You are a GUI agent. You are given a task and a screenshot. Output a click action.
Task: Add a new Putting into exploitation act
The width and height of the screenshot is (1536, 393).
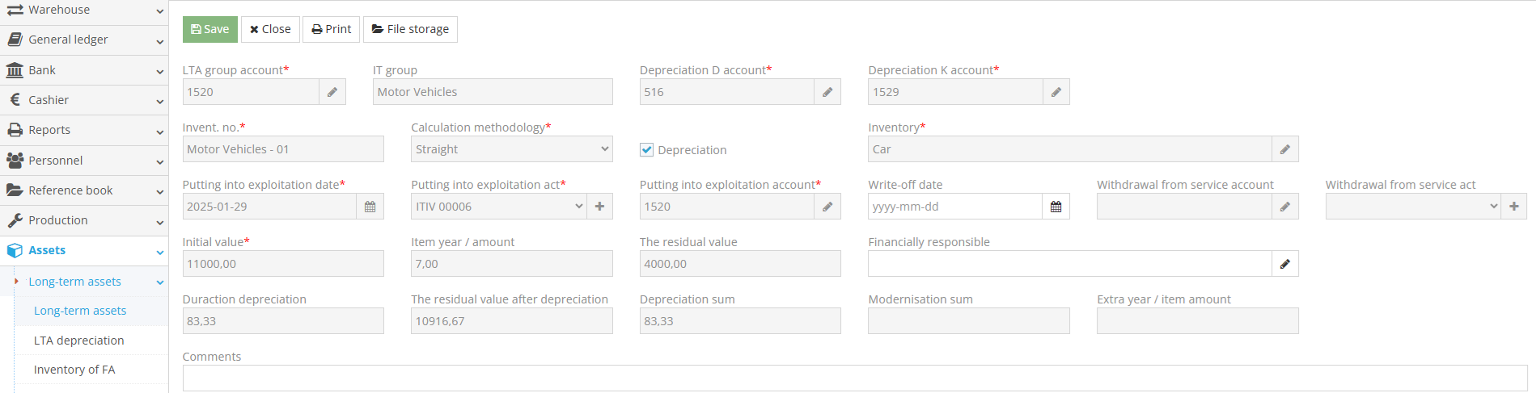click(x=599, y=207)
